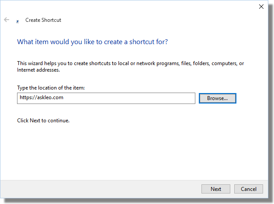Click inside the item location text box

click(x=106, y=98)
